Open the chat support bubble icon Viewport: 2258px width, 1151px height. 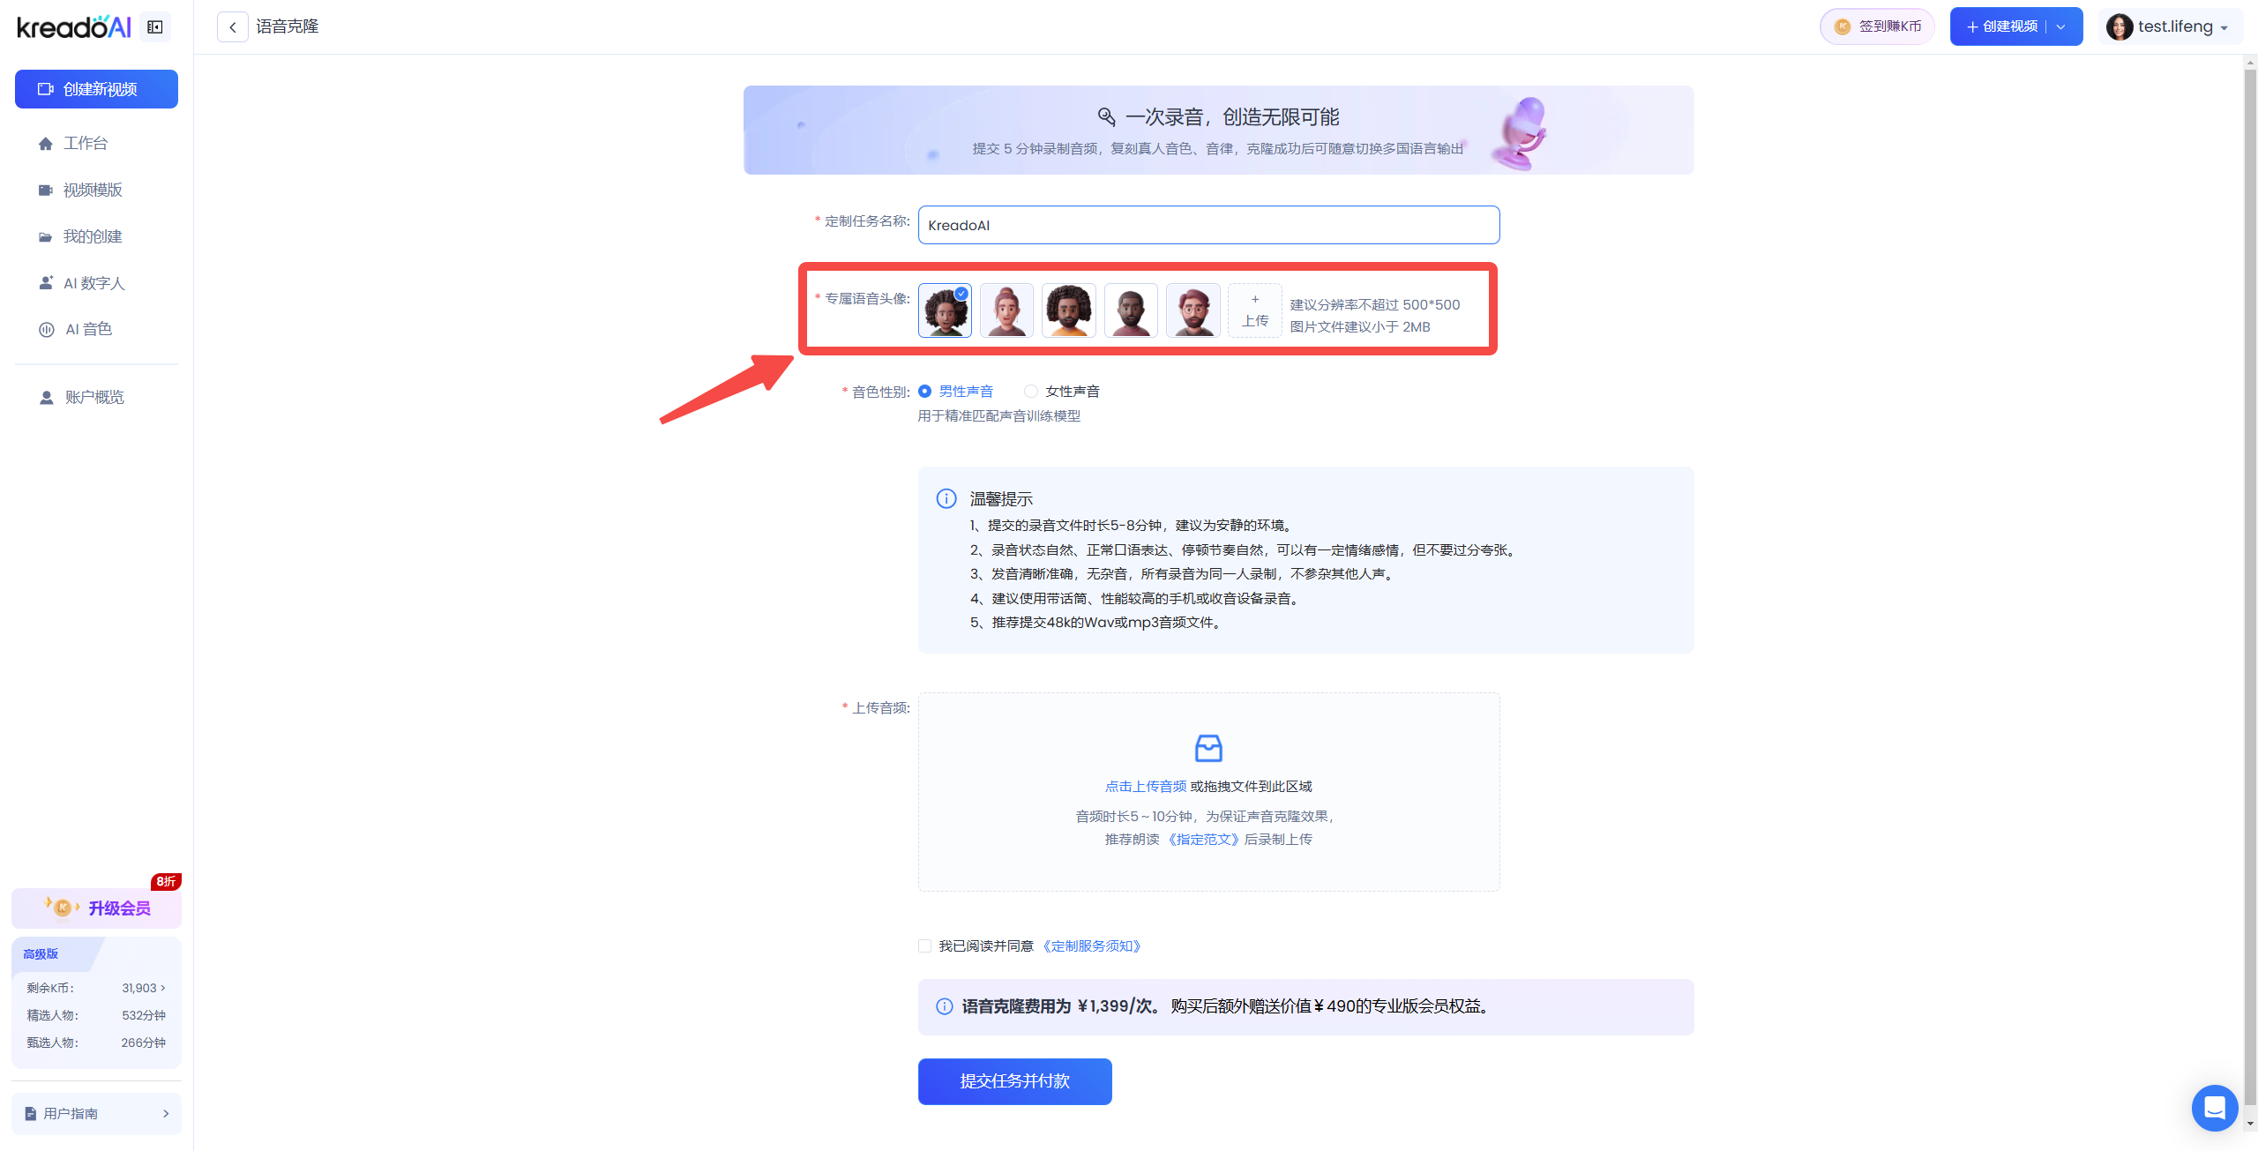(2214, 1108)
